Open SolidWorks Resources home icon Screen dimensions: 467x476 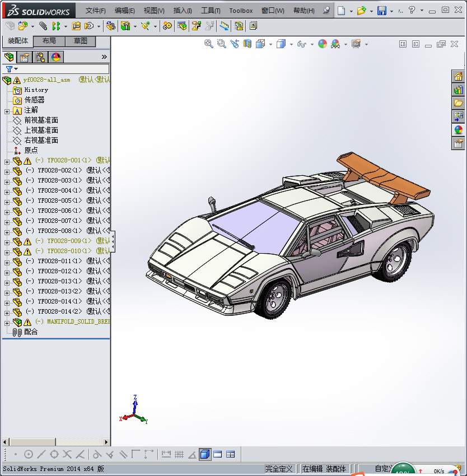[x=459, y=77]
